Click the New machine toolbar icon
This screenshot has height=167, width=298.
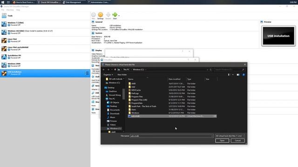click(x=93, y=15)
